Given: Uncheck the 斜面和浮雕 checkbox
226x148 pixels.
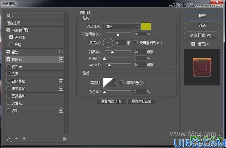Looking at the screenshot, I should tap(8, 30).
